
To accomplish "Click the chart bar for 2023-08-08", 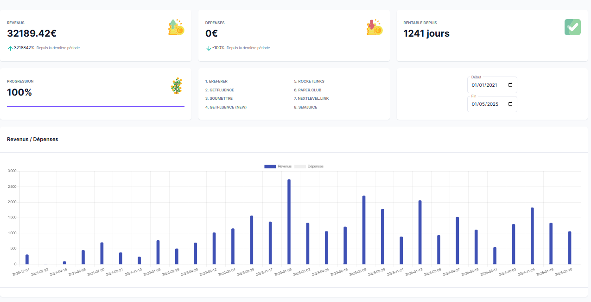I will (x=364, y=230).
